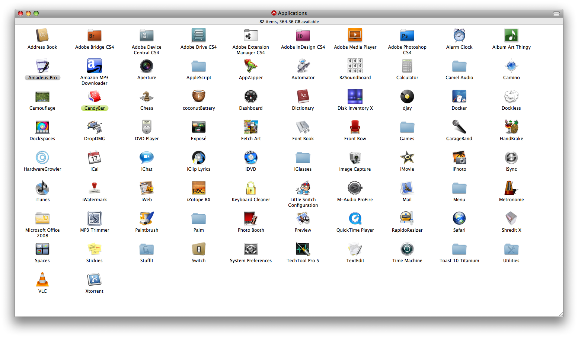Select the Utilities folder icon
The image size is (578, 337).
tap(511, 249)
